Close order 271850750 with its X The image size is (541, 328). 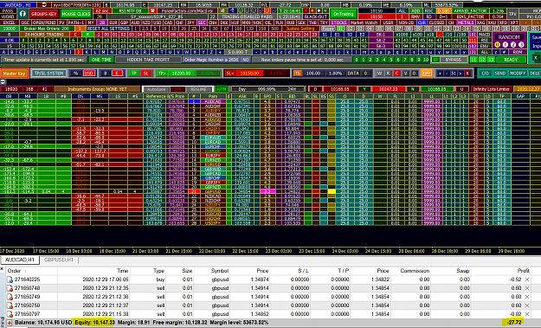527,305
